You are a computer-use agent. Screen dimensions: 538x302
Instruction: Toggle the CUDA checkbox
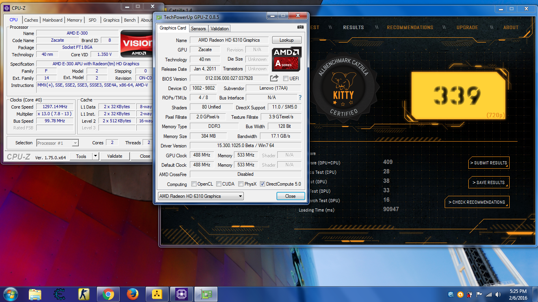[218, 184]
